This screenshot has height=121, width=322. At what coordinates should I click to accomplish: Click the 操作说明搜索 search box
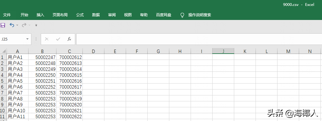(x=200, y=15)
